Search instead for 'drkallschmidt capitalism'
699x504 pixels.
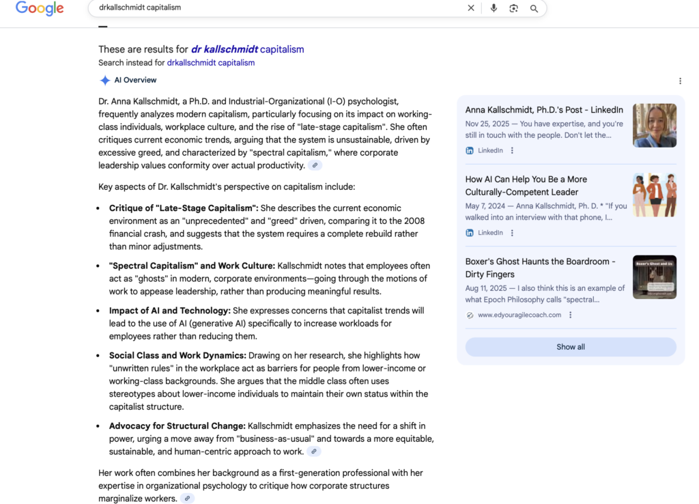point(210,63)
